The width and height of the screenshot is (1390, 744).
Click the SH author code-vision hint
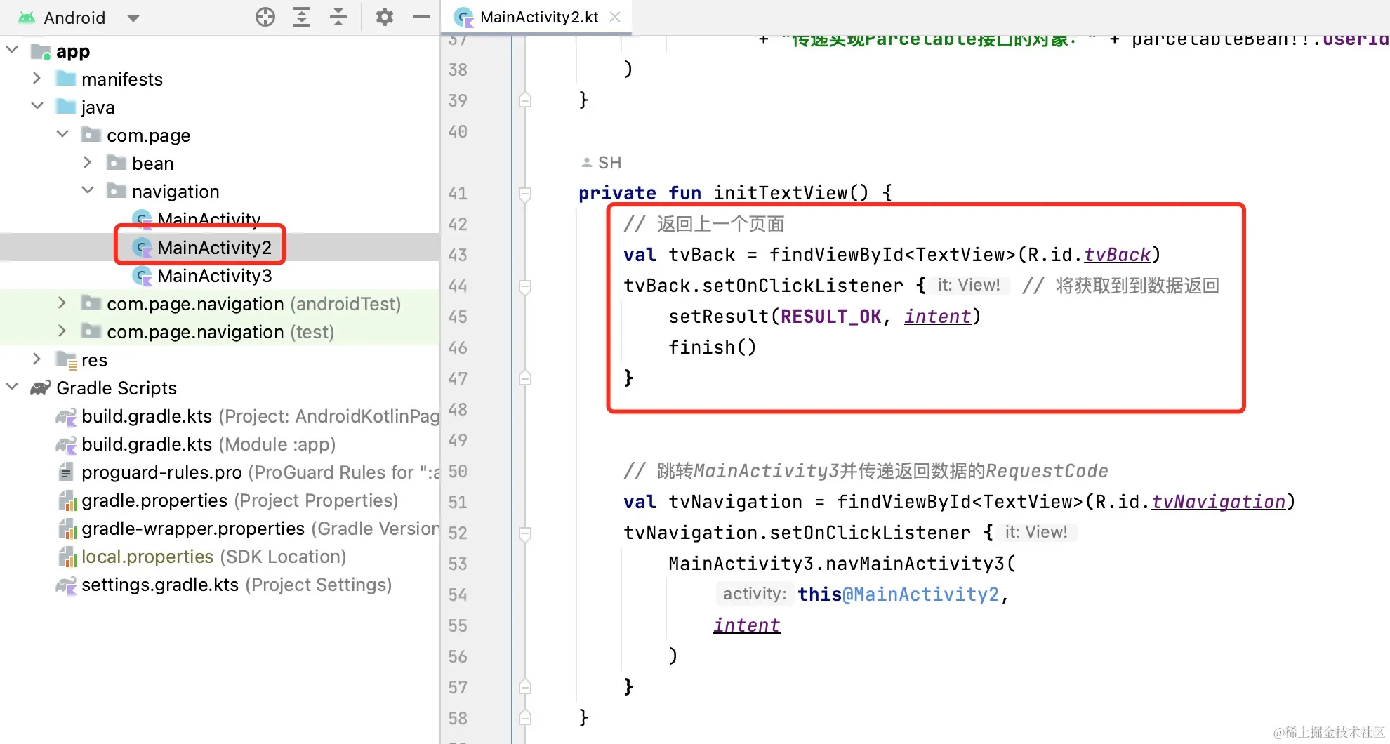pos(602,163)
